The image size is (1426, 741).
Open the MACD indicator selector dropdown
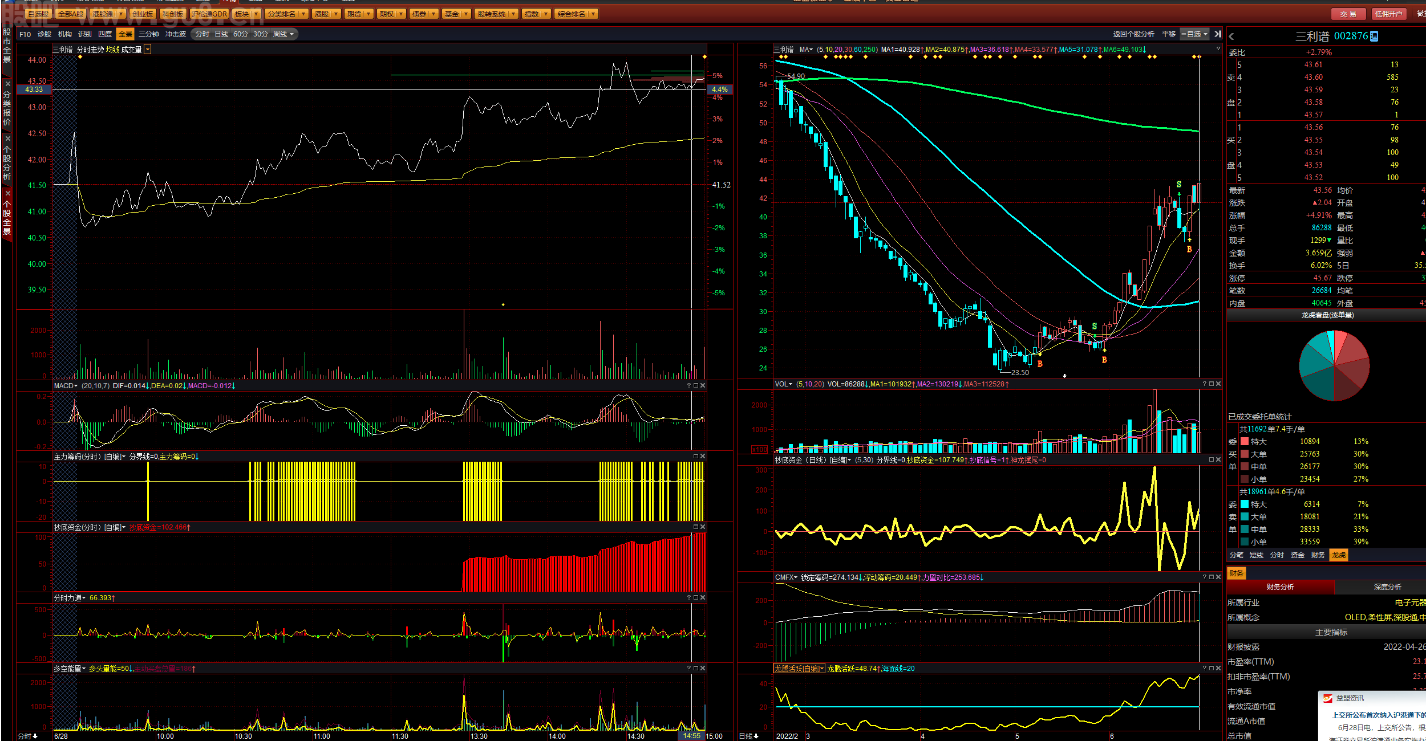(x=76, y=386)
